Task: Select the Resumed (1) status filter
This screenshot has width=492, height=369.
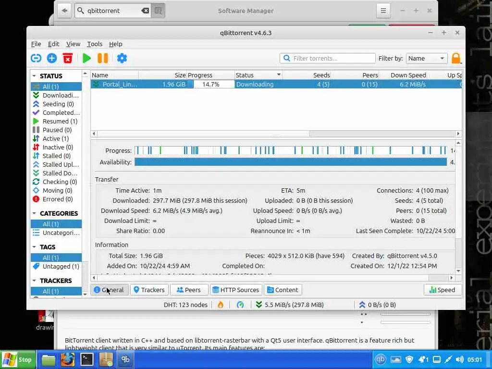Action: click(56, 121)
